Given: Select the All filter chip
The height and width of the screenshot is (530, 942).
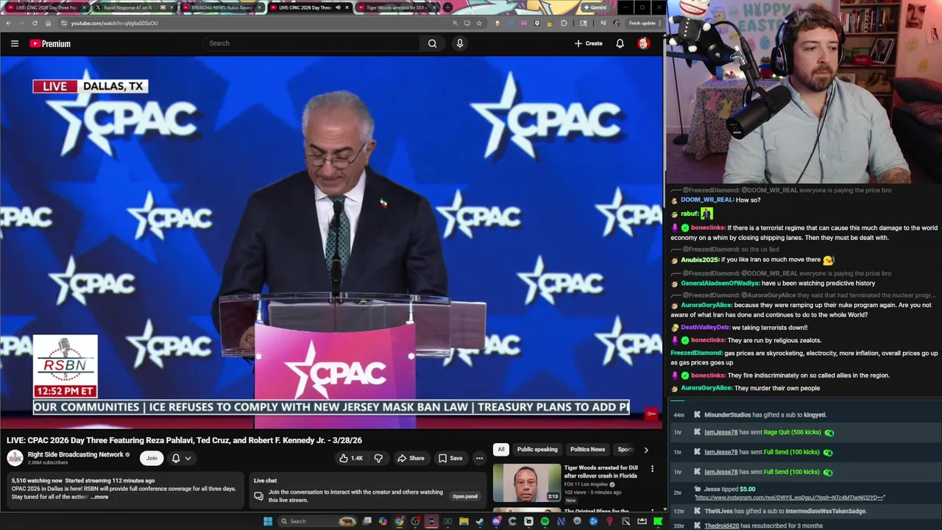Looking at the screenshot, I should pos(501,449).
